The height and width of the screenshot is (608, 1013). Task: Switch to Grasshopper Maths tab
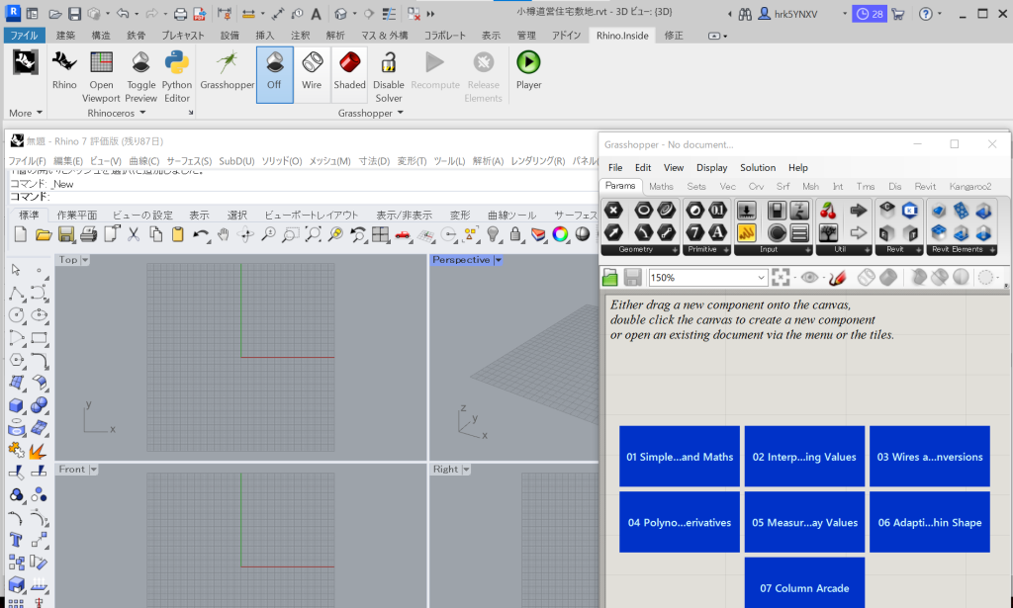(661, 187)
